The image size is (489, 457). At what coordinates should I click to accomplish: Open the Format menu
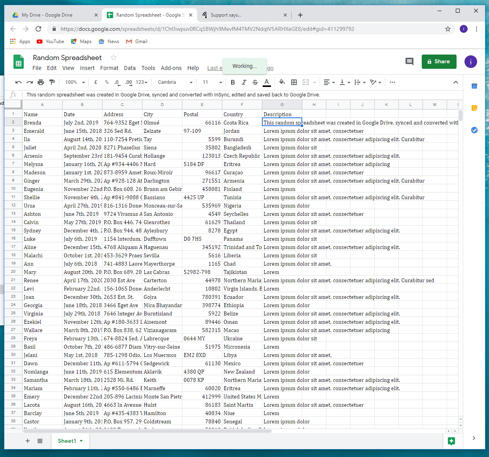point(109,68)
